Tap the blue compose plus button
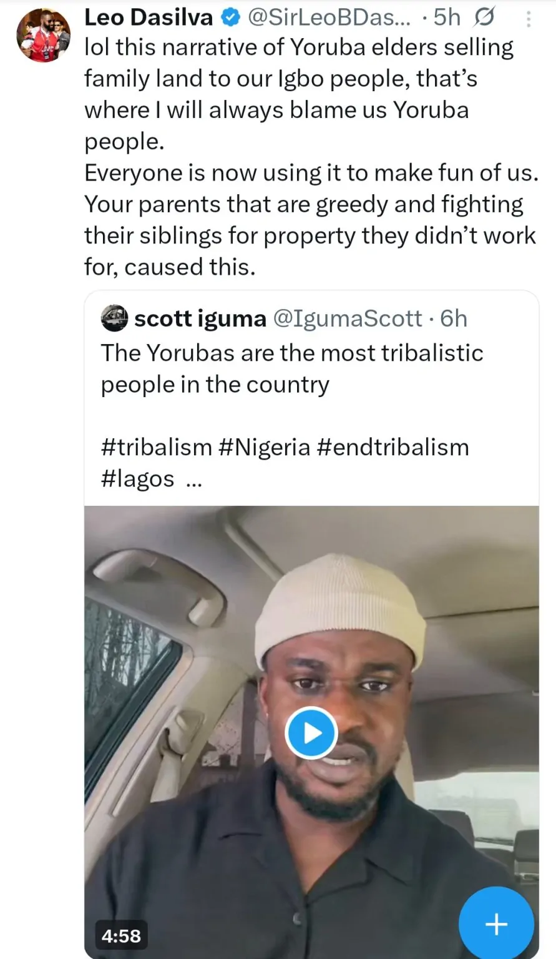The height and width of the screenshot is (959, 556). point(496,923)
